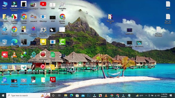Select the PotPlayer 64 bit shortcut
This screenshot has height=98, width=175.
tap(43, 44)
